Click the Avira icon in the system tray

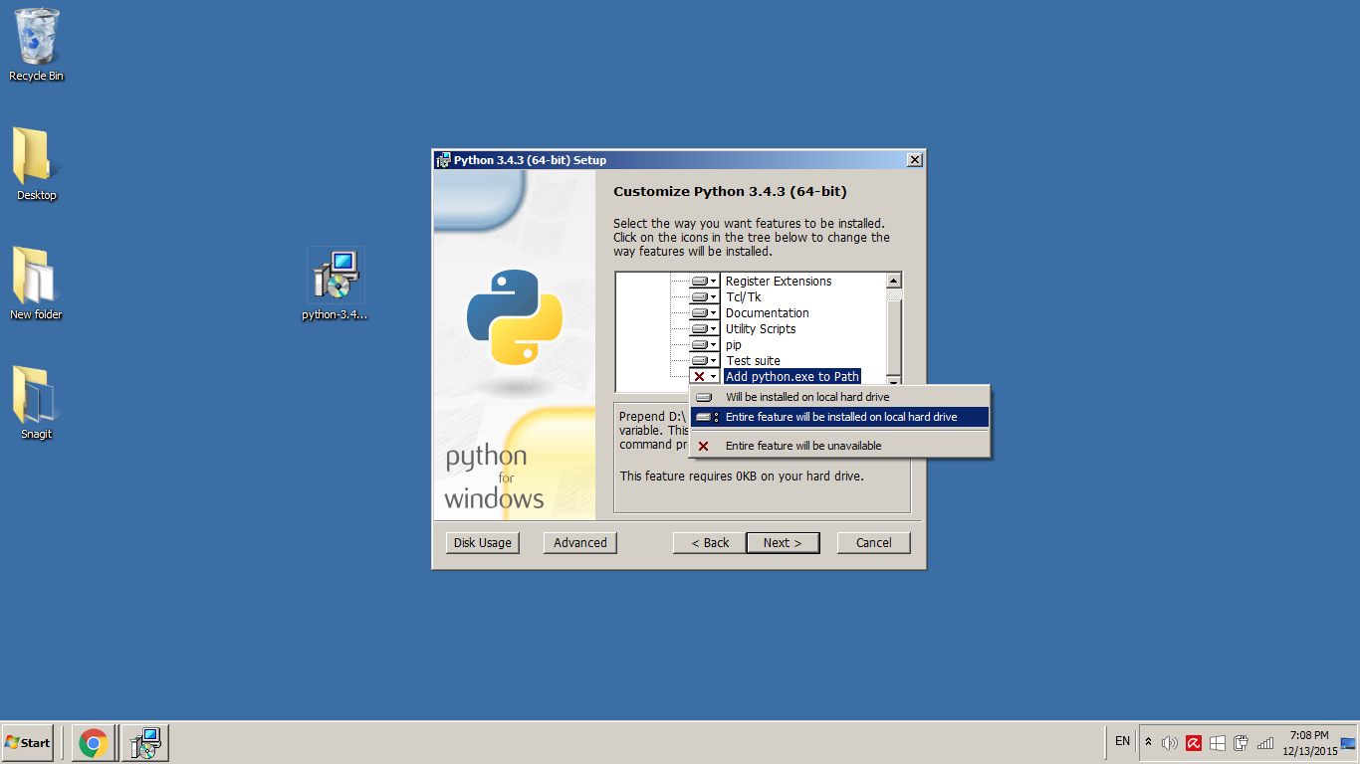pyautogui.click(x=1194, y=742)
